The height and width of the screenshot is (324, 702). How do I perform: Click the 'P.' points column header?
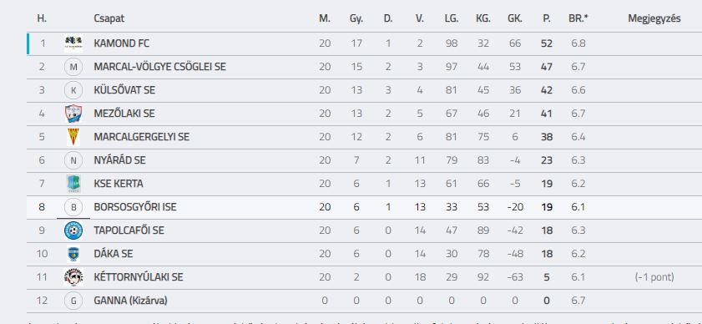pos(547,18)
